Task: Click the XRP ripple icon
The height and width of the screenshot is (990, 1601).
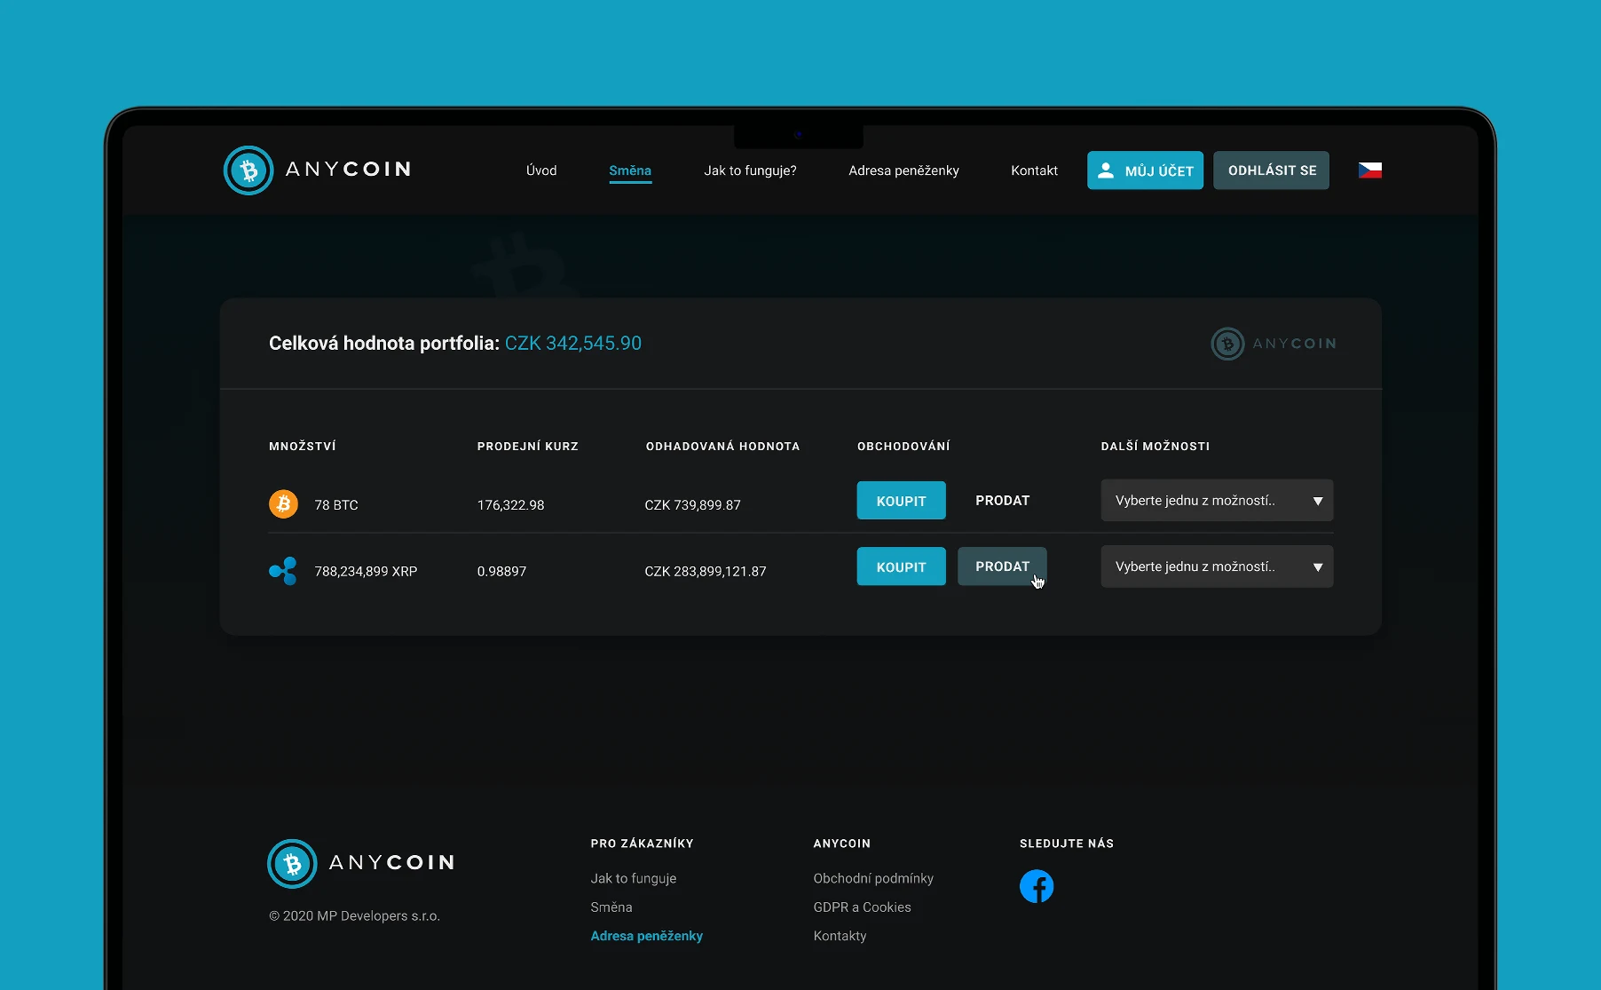Action: point(283,571)
